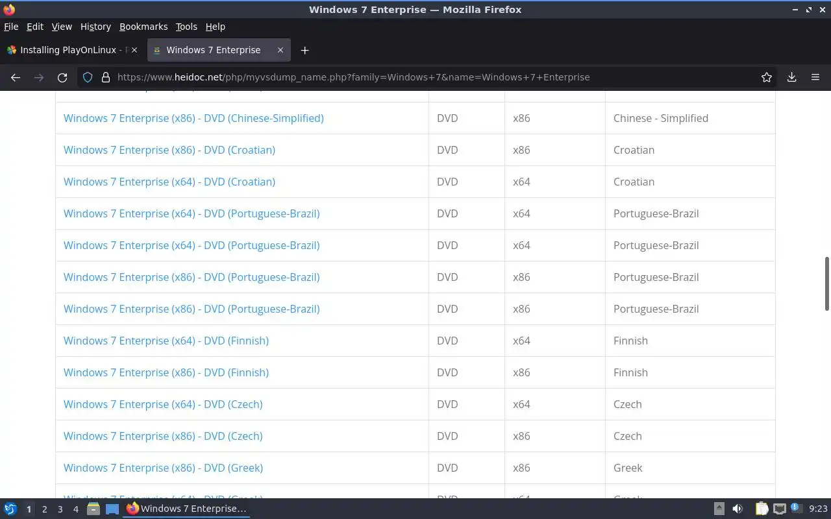Open the network status tray icon
This screenshot has height=519, width=831.
[x=780, y=509]
